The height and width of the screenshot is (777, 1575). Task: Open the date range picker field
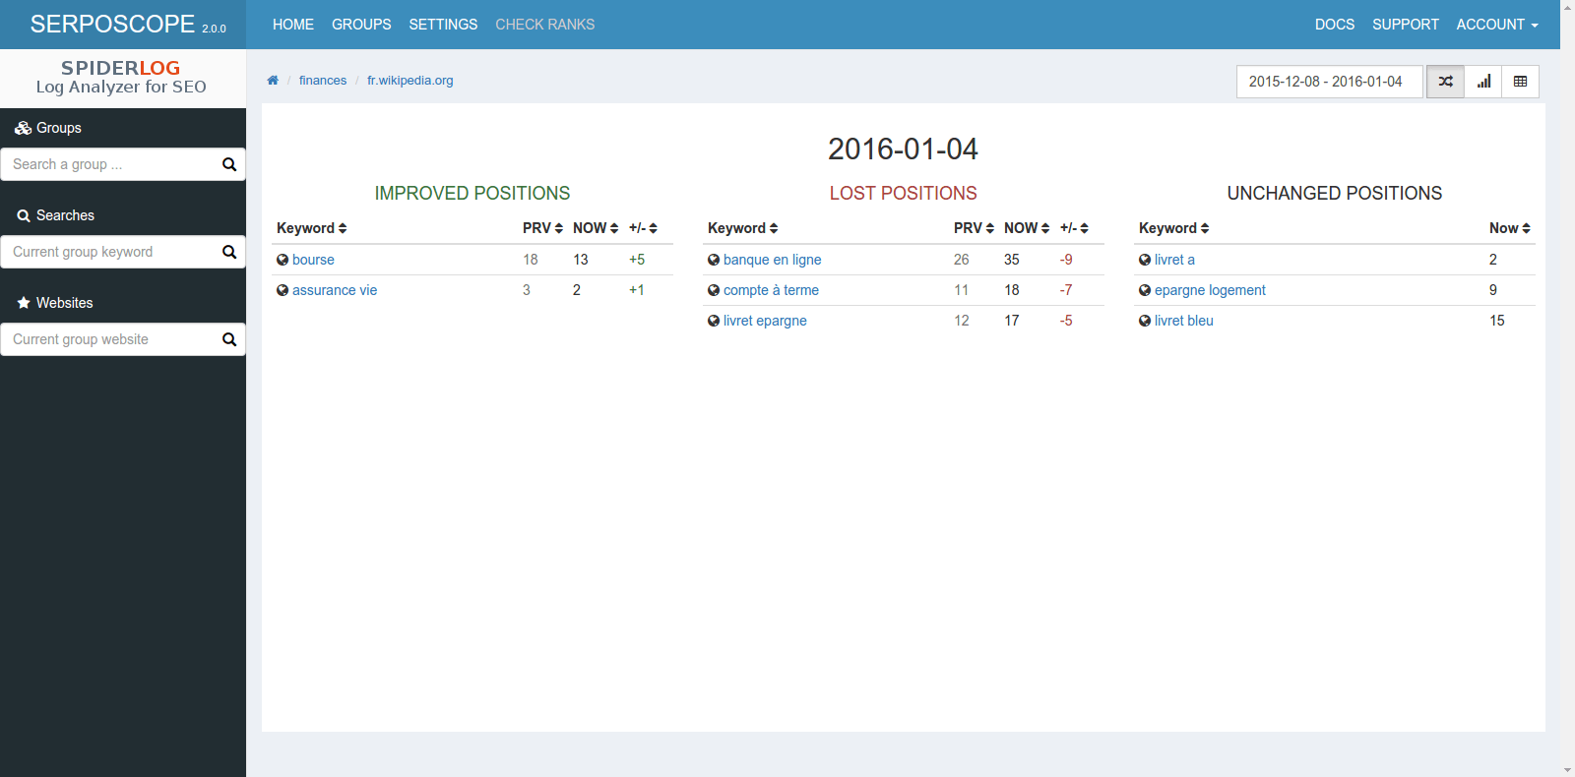[1330, 82]
